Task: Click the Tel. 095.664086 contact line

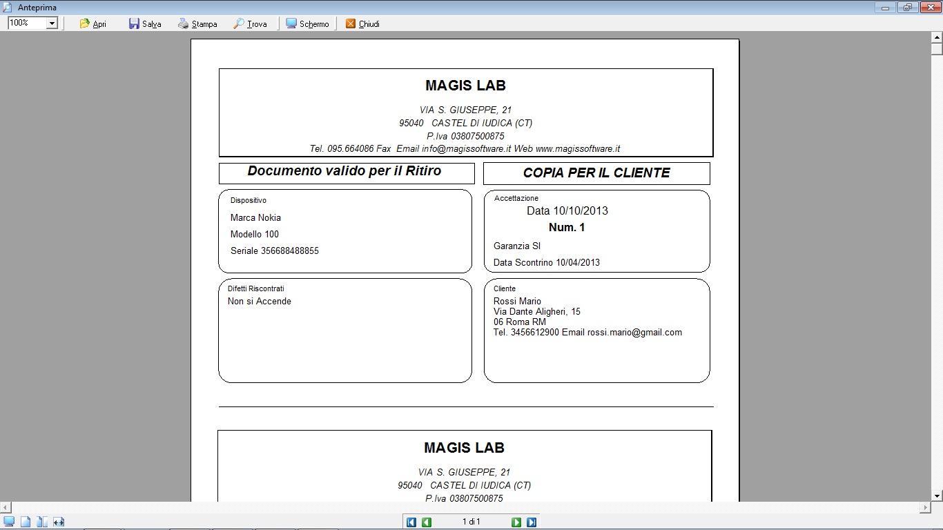Action: click(x=465, y=148)
